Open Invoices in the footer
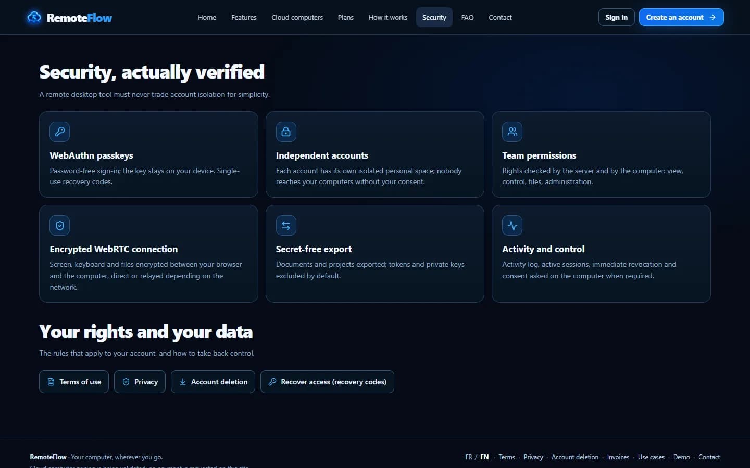The width and height of the screenshot is (750, 468). (x=618, y=457)
